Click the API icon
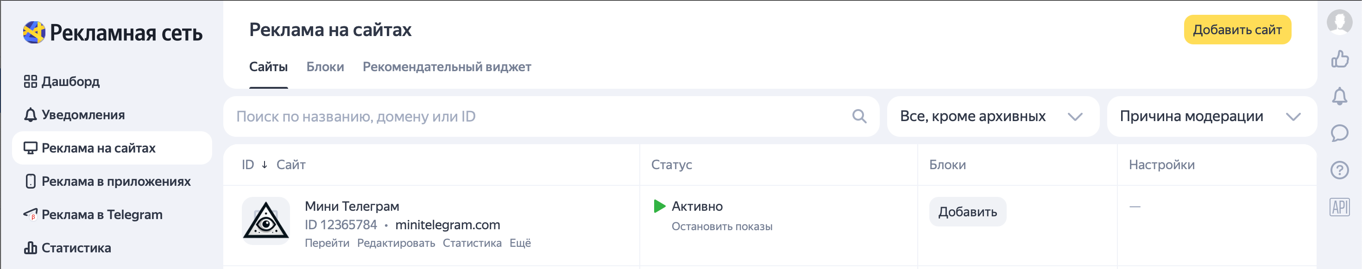The width and height of the screenshot is (1362, 269). pos(1339,207)
